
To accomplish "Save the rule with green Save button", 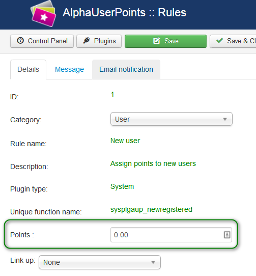I will coord(165,41).
